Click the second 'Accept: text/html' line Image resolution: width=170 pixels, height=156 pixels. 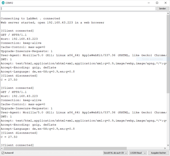84,120
